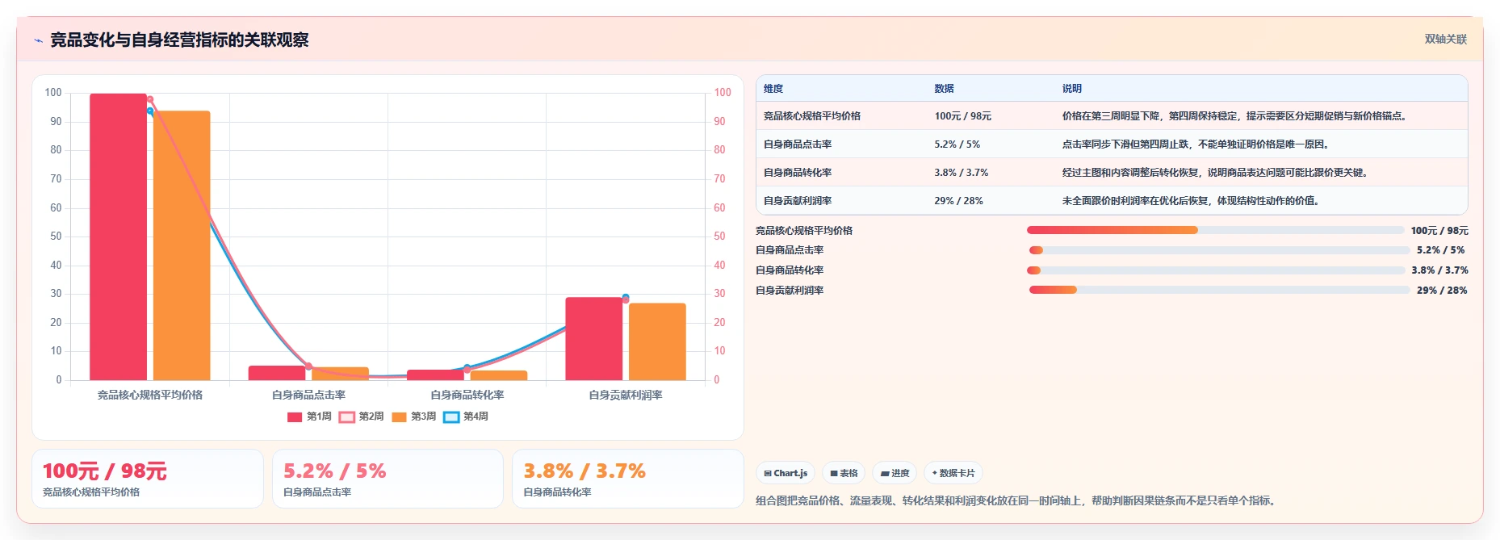The height and width of the screenshot is (540, 1500).
Task: Click the icon inside the Chart.js tag
Action: pyautogui.click(x=768, y=474)
